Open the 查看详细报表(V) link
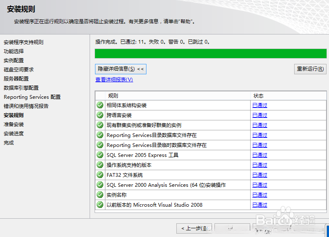 pyautogui.click(x=114, y=80)
